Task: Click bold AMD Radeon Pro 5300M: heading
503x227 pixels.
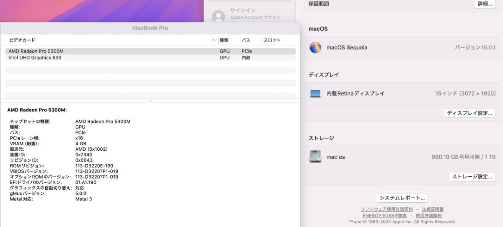Action: 37,110
